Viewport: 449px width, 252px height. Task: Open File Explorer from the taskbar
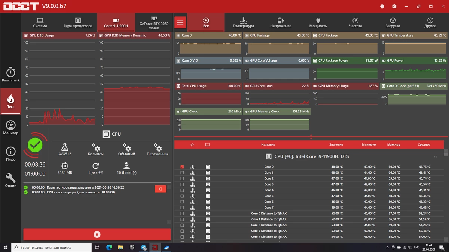click(121, 247)
